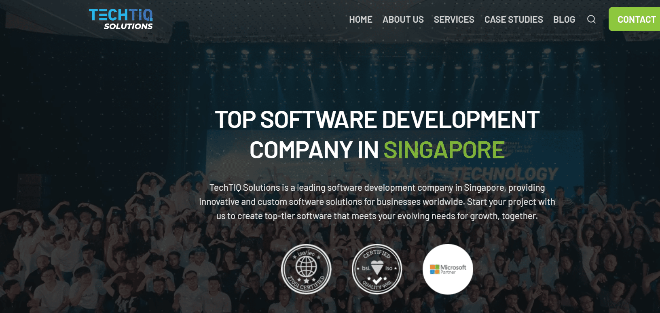Click the line starting 'us to create top-tier software'

point(377,216)
